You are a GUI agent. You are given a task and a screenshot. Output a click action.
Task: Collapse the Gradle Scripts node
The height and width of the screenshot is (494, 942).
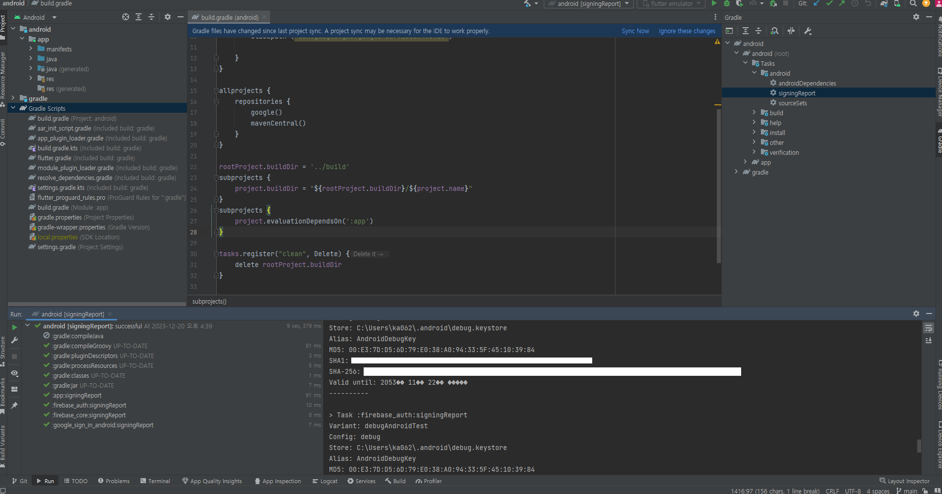pyautogui.click(x=13, y=108)
